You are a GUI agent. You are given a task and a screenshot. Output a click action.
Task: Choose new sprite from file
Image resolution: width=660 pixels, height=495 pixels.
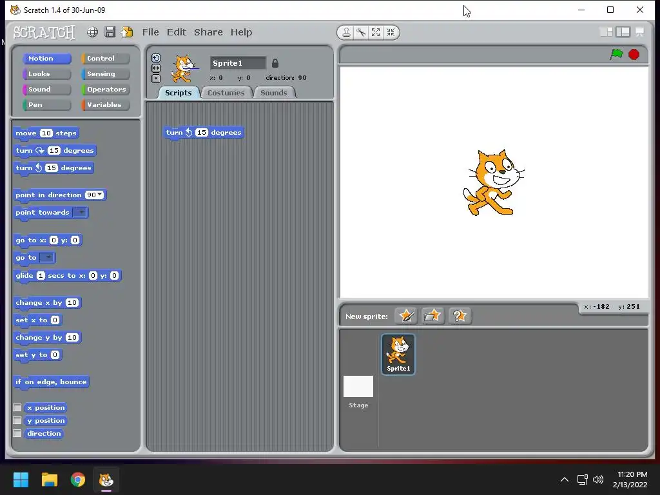click(432, 316)
